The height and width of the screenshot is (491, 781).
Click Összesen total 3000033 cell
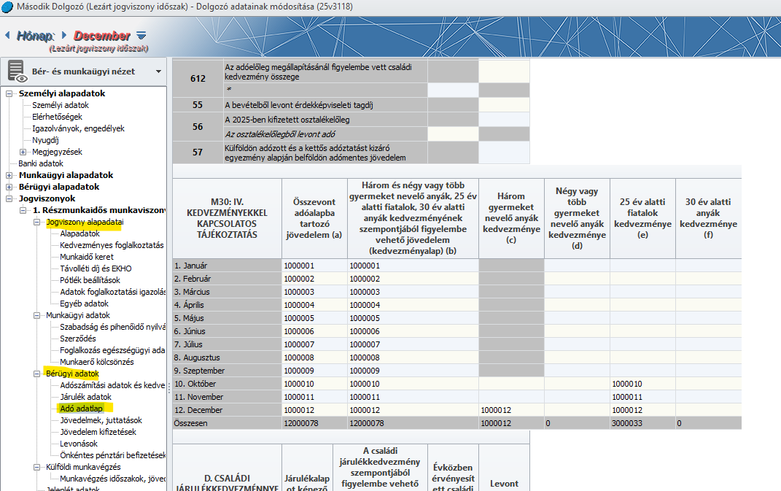click(642, 423)
